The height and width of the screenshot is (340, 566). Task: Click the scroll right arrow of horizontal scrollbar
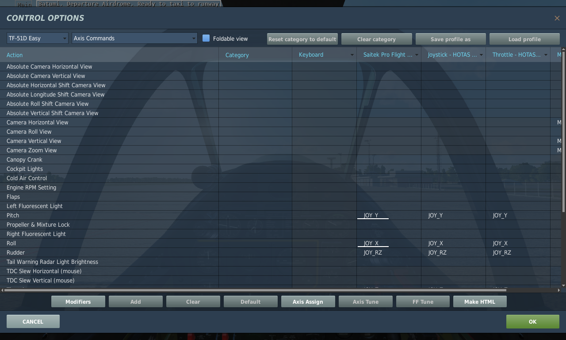pyautogui.click(x=559, y=290)
